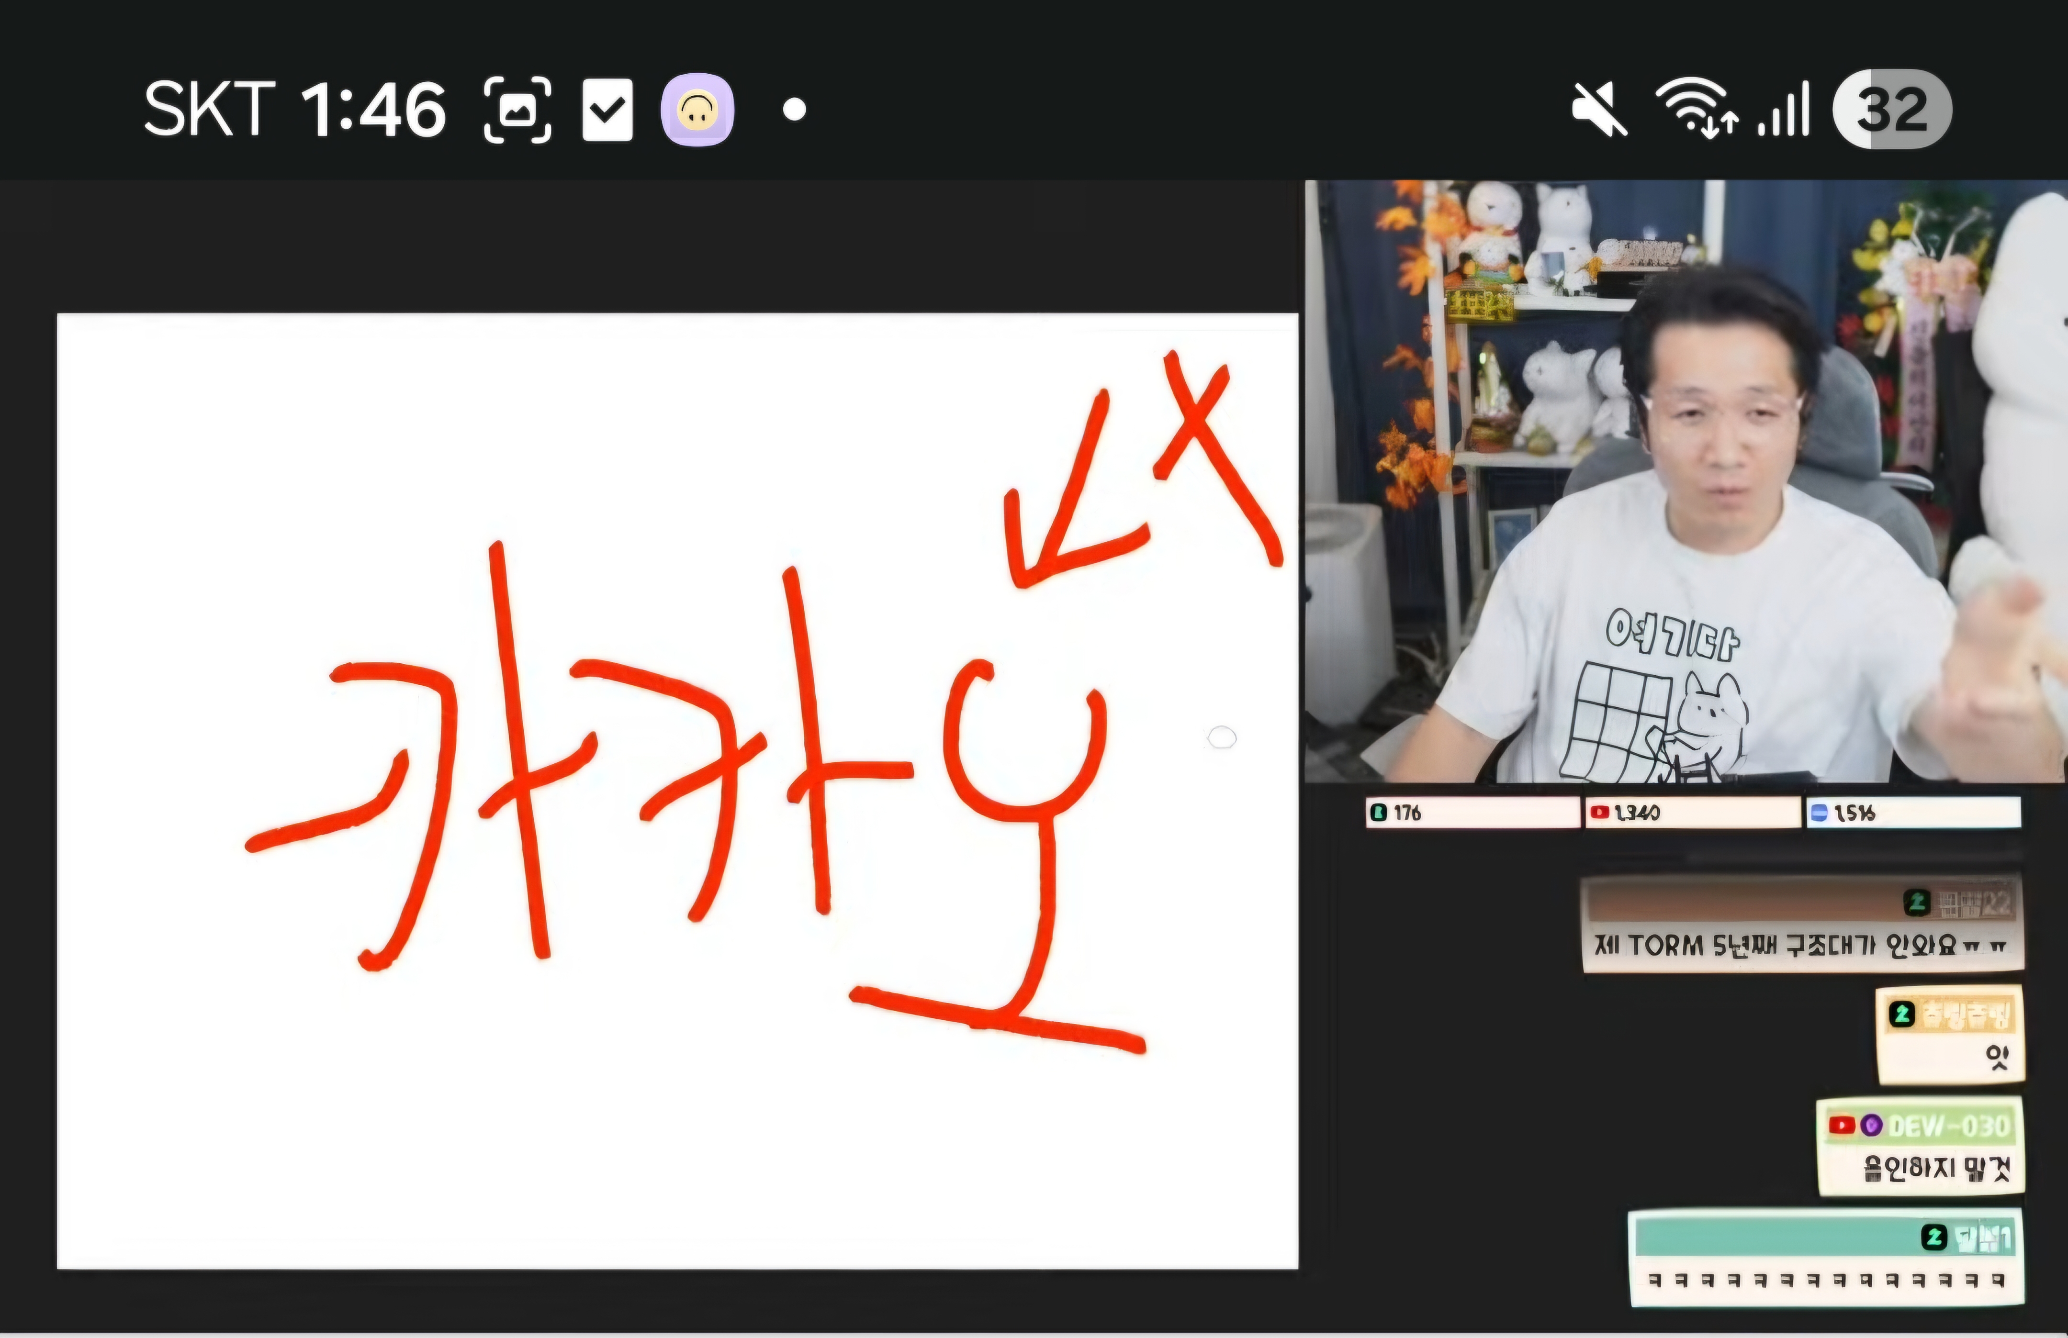Tap the white checkmark notification icon
Screen dimensions: 2068x1338
tap(607, 110)
